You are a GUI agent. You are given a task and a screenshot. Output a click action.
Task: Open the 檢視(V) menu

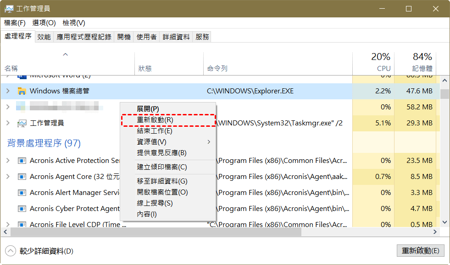(74, 23)
